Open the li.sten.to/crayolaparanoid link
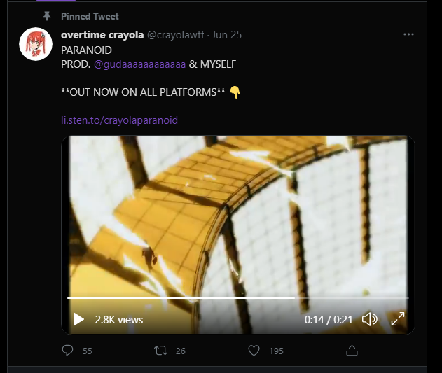442x373 pixels. tap(119, 120)
